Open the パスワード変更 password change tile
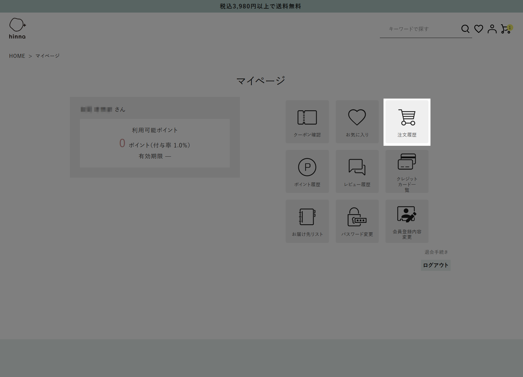This screenshot has height=377, width=523. [x=357, y=221]
